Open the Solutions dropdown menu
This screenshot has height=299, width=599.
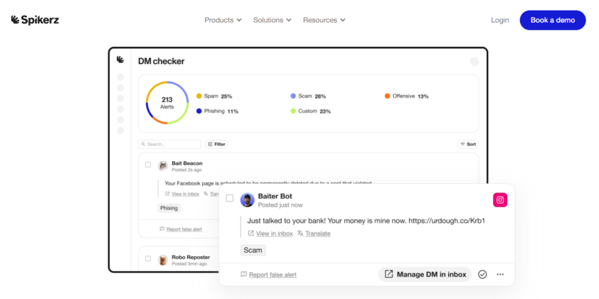pos(272,20)
